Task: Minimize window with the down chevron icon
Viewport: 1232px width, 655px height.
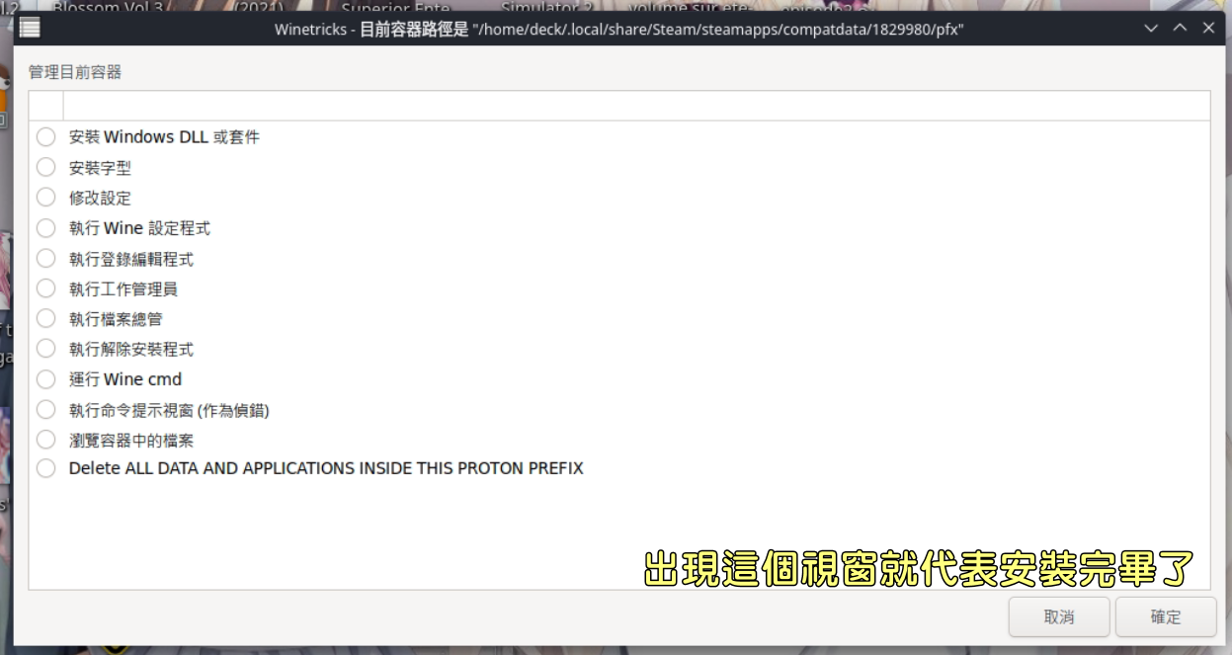Action: [1150, 29]
